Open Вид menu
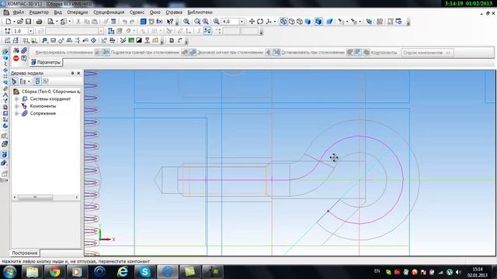Screen dimensions: 497x279 (x=57, y=12)
